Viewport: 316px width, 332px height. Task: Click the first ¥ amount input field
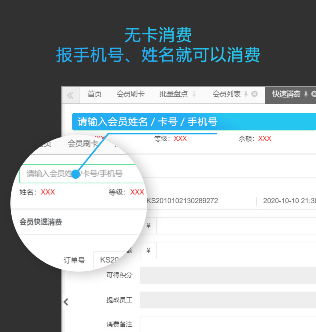(236, 226)
